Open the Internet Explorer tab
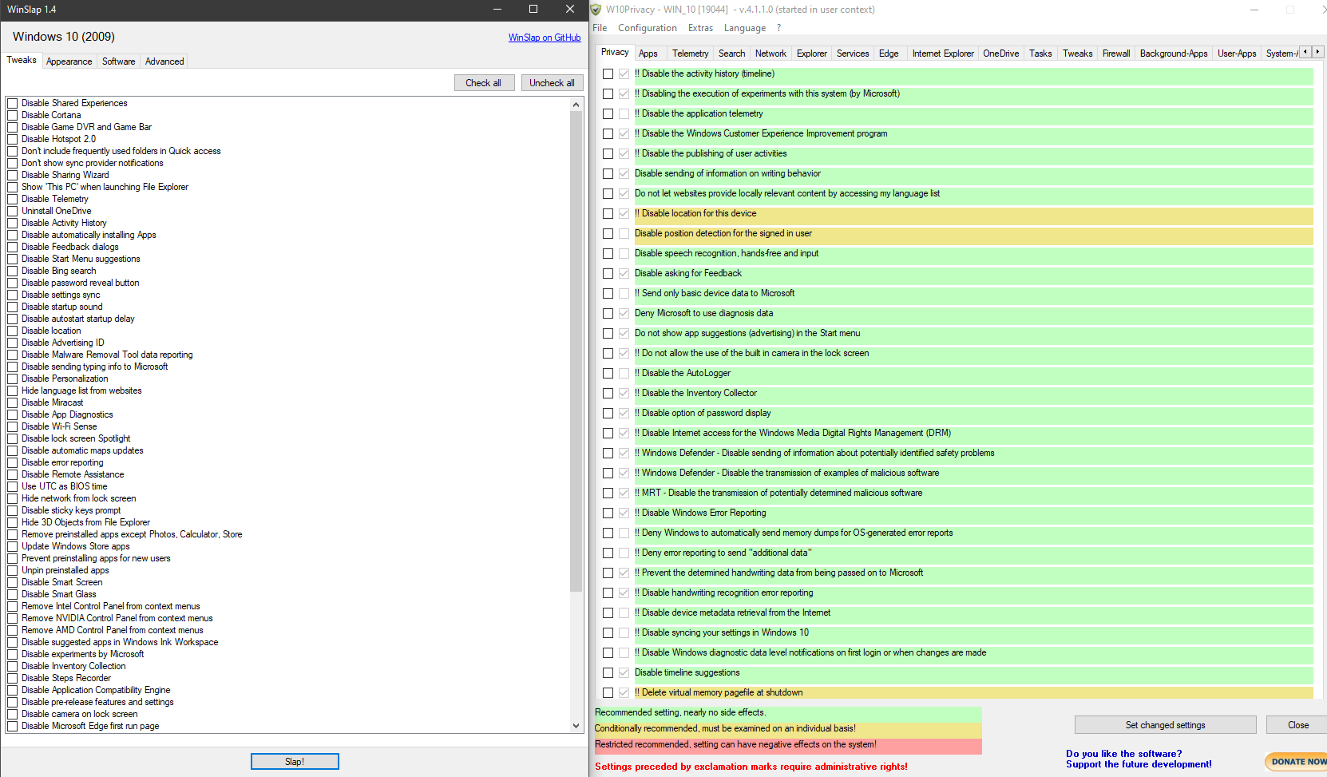Image resolution: width=1327 pixels, height=777 pixels. point(943,54)
